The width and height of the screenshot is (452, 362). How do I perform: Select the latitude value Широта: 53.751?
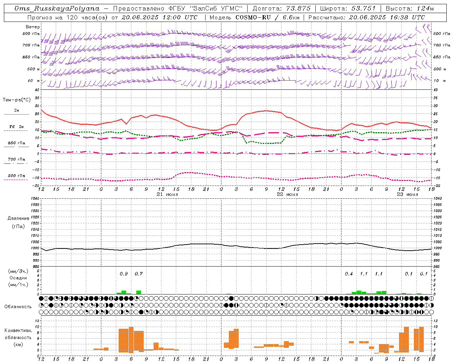(x=348, y=8)
